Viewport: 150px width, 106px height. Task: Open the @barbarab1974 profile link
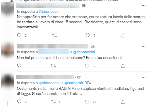point(78,83)
